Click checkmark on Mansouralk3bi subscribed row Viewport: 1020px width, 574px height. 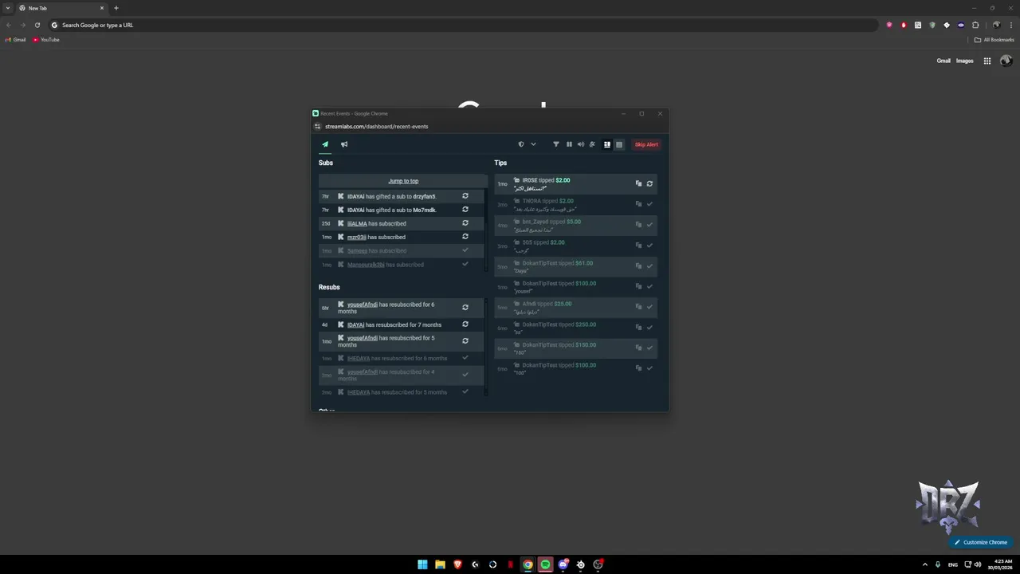[x=465, y=264]
